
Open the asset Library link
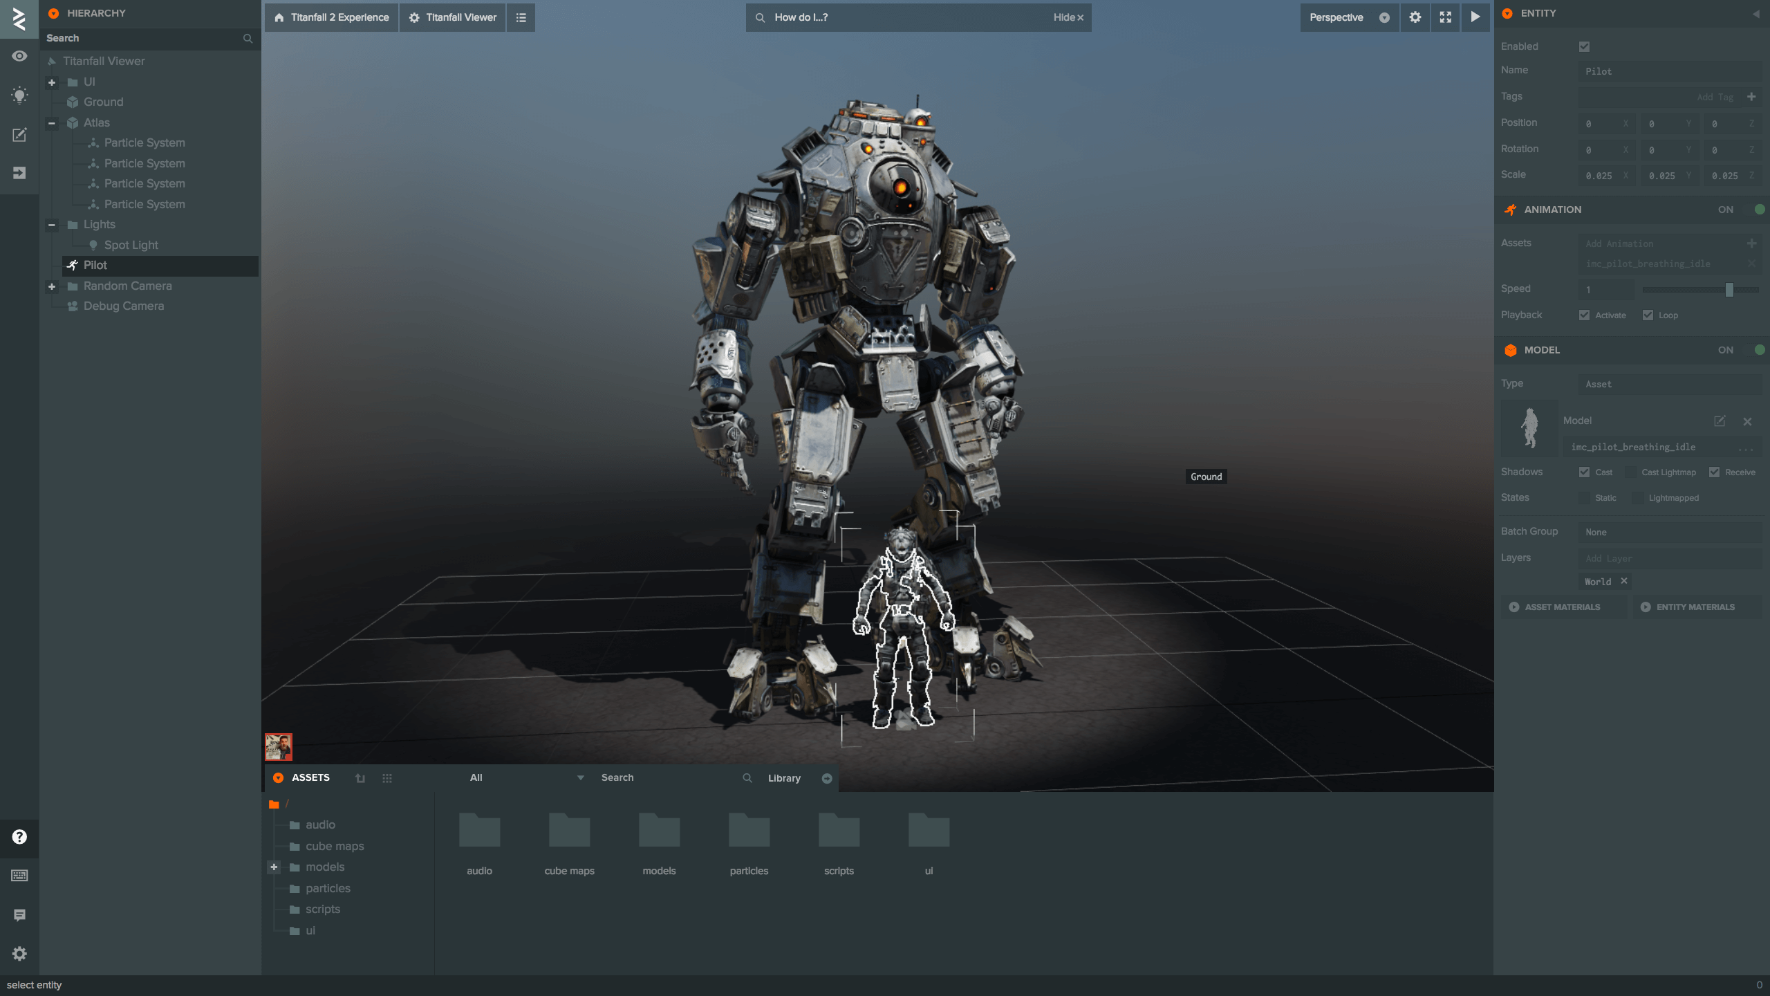coord(784,778)
